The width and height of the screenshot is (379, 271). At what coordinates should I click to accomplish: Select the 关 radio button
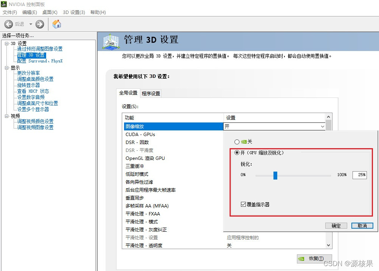[237, 142]
